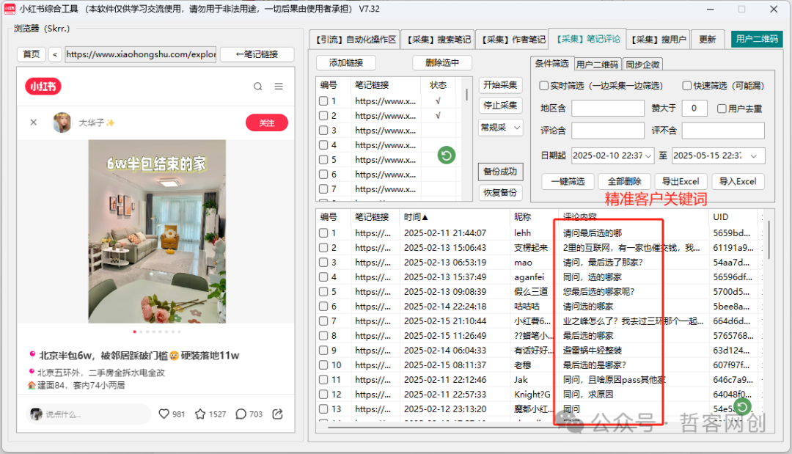Click 一键筛选 button

coord(568,181)
